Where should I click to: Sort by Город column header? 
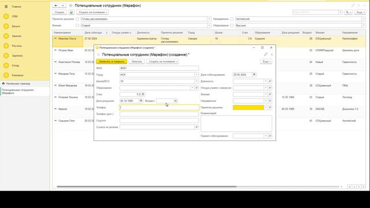[x=200, y=32]
